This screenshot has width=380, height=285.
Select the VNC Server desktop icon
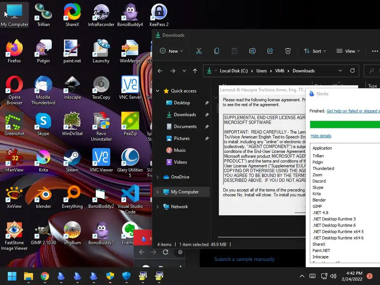tap(130, 88)
